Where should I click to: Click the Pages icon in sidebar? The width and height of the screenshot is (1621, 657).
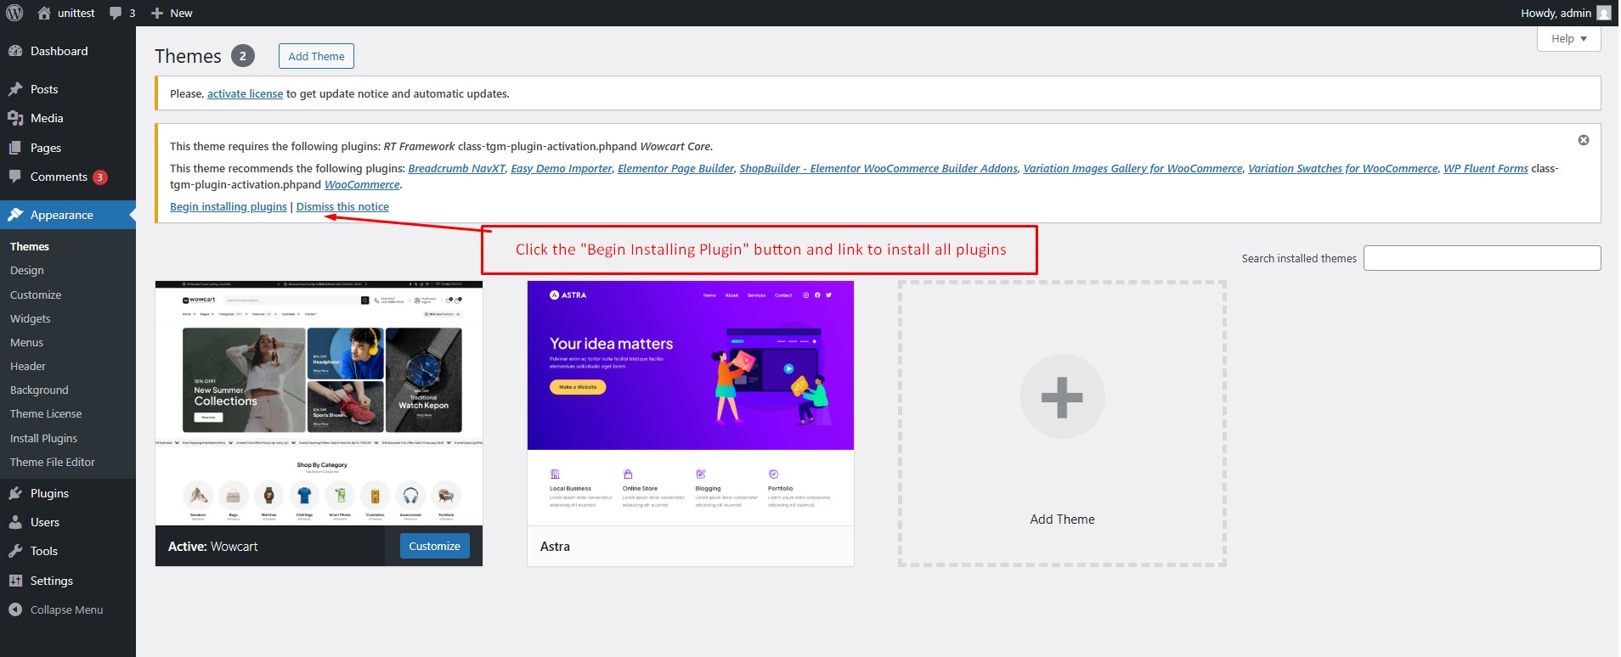(x=15, y=148)
